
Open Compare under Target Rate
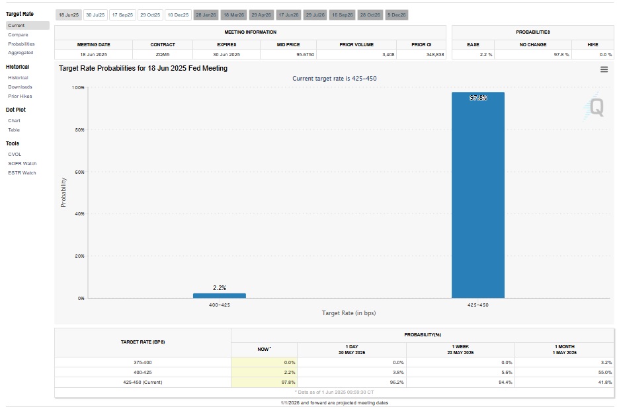pyautogui.click(x=18, y=34)
